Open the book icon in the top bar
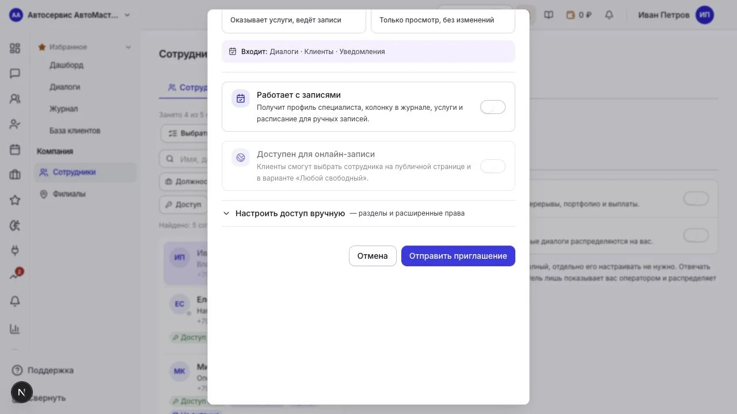This screenshot has height=414, width=737. pyautogui.click(x=549, y=15)
